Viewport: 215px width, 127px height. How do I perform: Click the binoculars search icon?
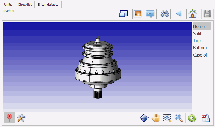165,14
